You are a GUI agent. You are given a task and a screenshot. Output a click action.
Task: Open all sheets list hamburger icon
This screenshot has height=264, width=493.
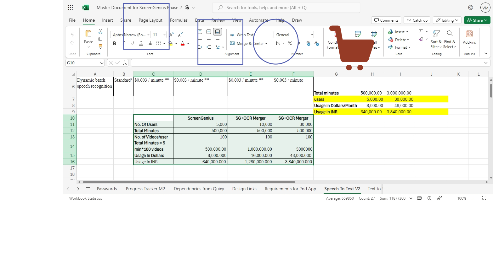tap(88, 189)
